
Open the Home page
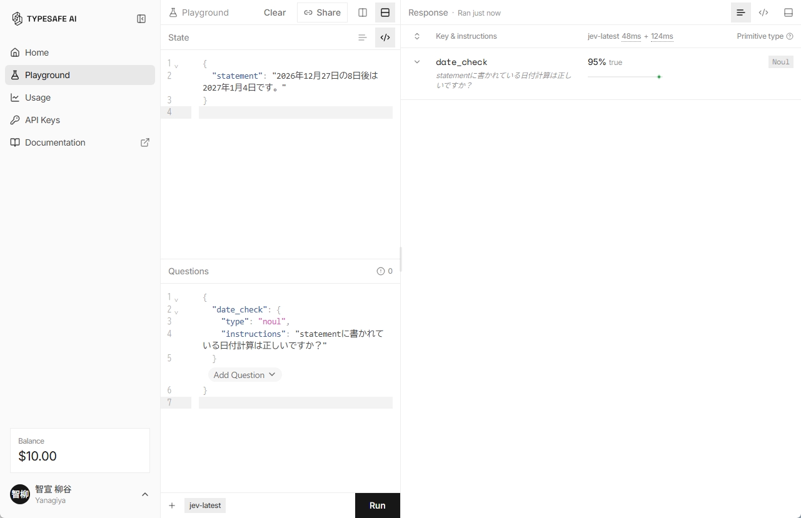pos(80,52)
